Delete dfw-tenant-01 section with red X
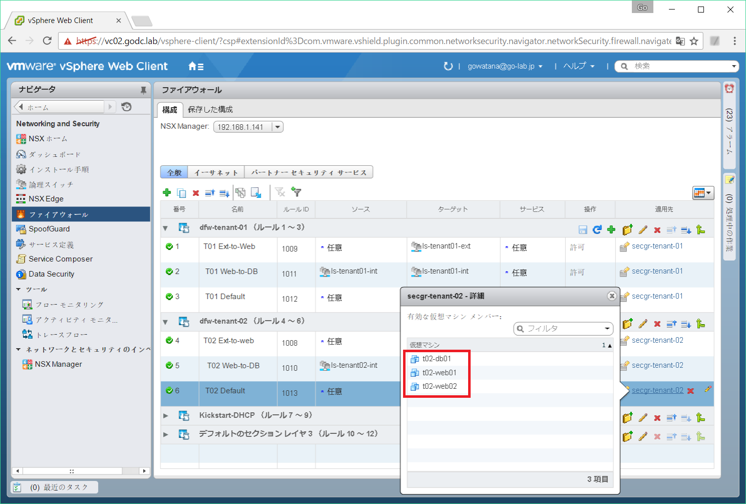This screenshot has height=504, width=746. [657, 230]
